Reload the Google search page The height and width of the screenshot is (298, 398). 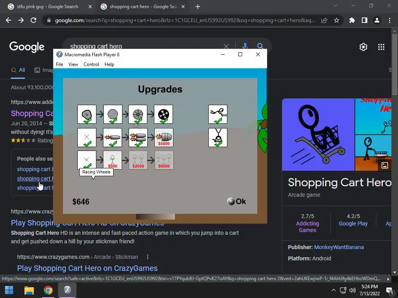click(x=33, y=20)
